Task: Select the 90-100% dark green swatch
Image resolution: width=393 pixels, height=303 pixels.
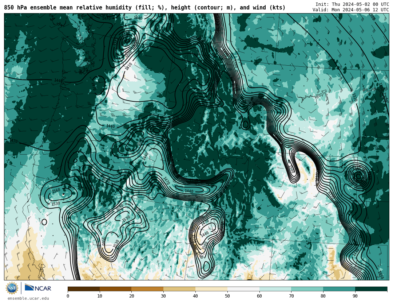Action: pyautogui.click(x=371, y=289)
